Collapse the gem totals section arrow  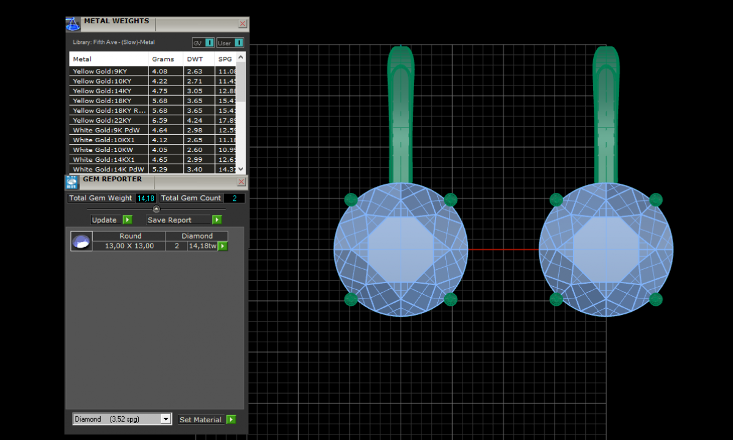click(x=156, y=209)
